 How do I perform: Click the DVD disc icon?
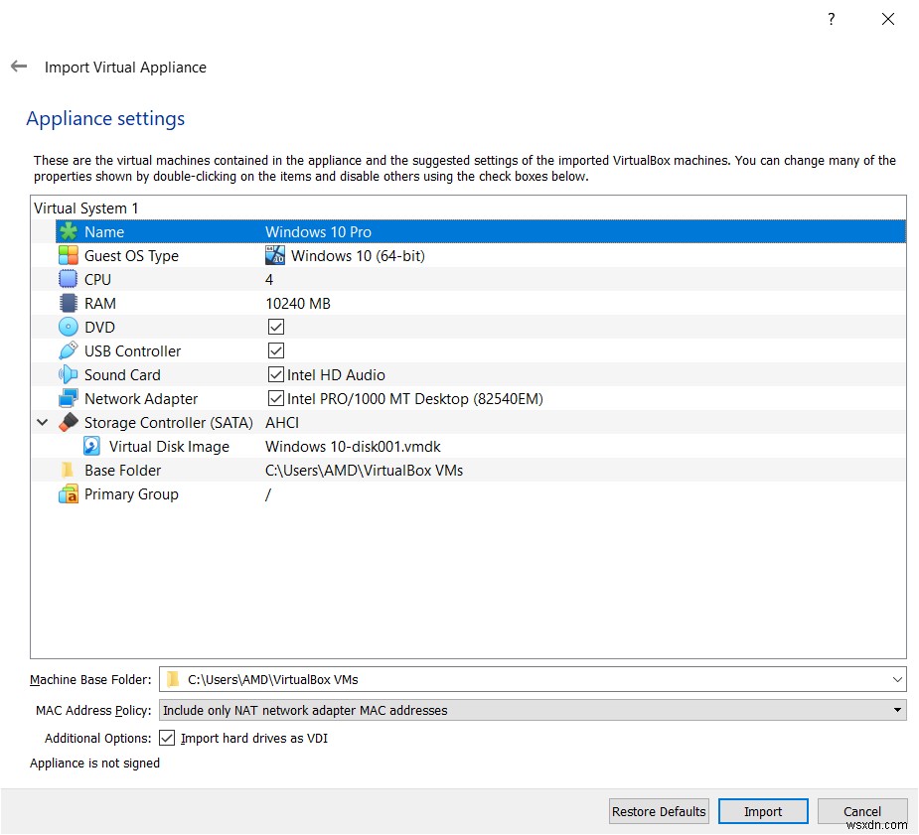(68, 327)
